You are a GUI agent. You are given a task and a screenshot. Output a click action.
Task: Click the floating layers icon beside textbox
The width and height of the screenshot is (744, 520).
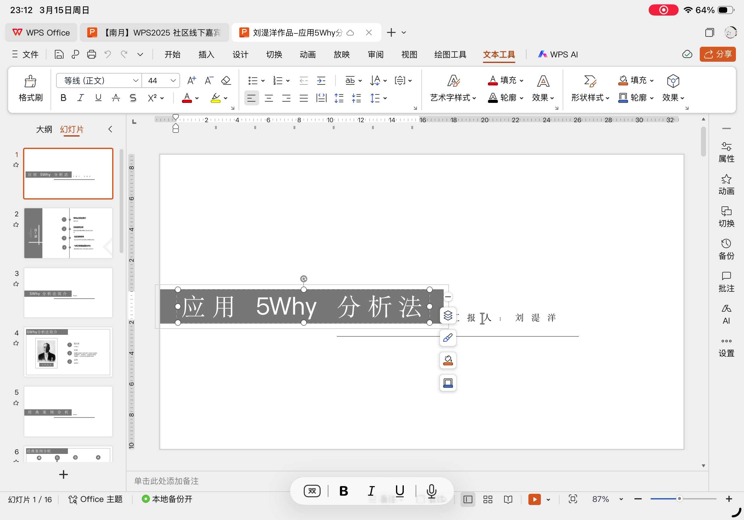(448, 315)
